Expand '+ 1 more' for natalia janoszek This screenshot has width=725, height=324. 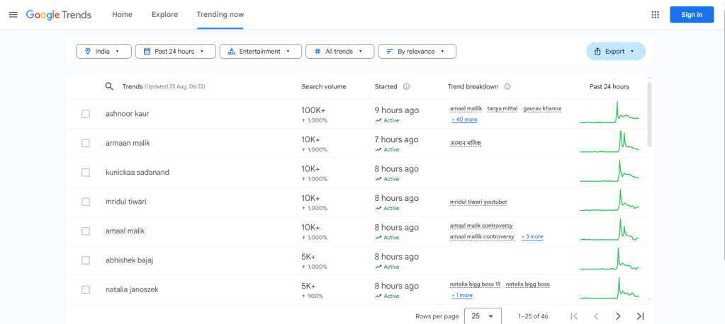click(x=462, y=296)
